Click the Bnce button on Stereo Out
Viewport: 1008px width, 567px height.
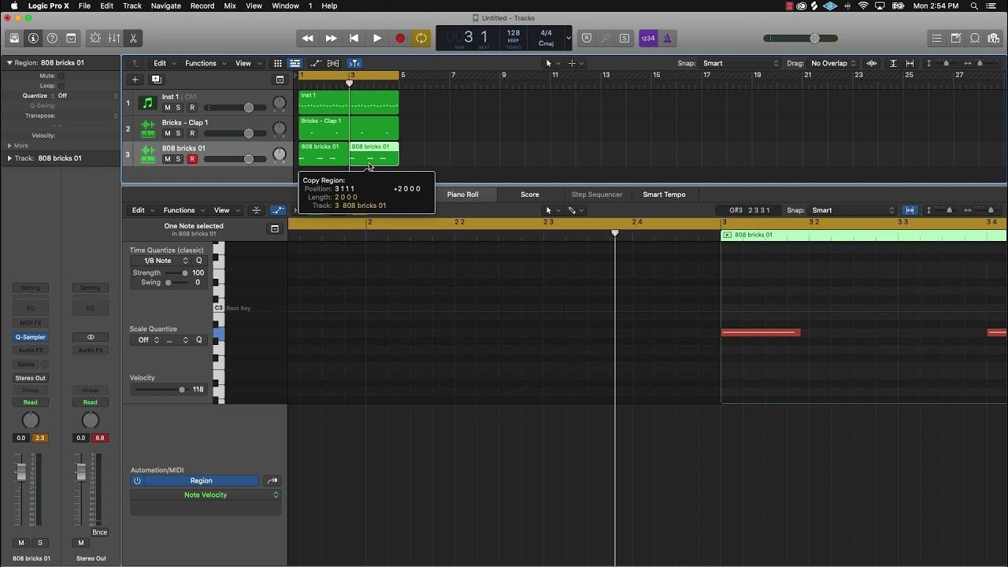99,532
